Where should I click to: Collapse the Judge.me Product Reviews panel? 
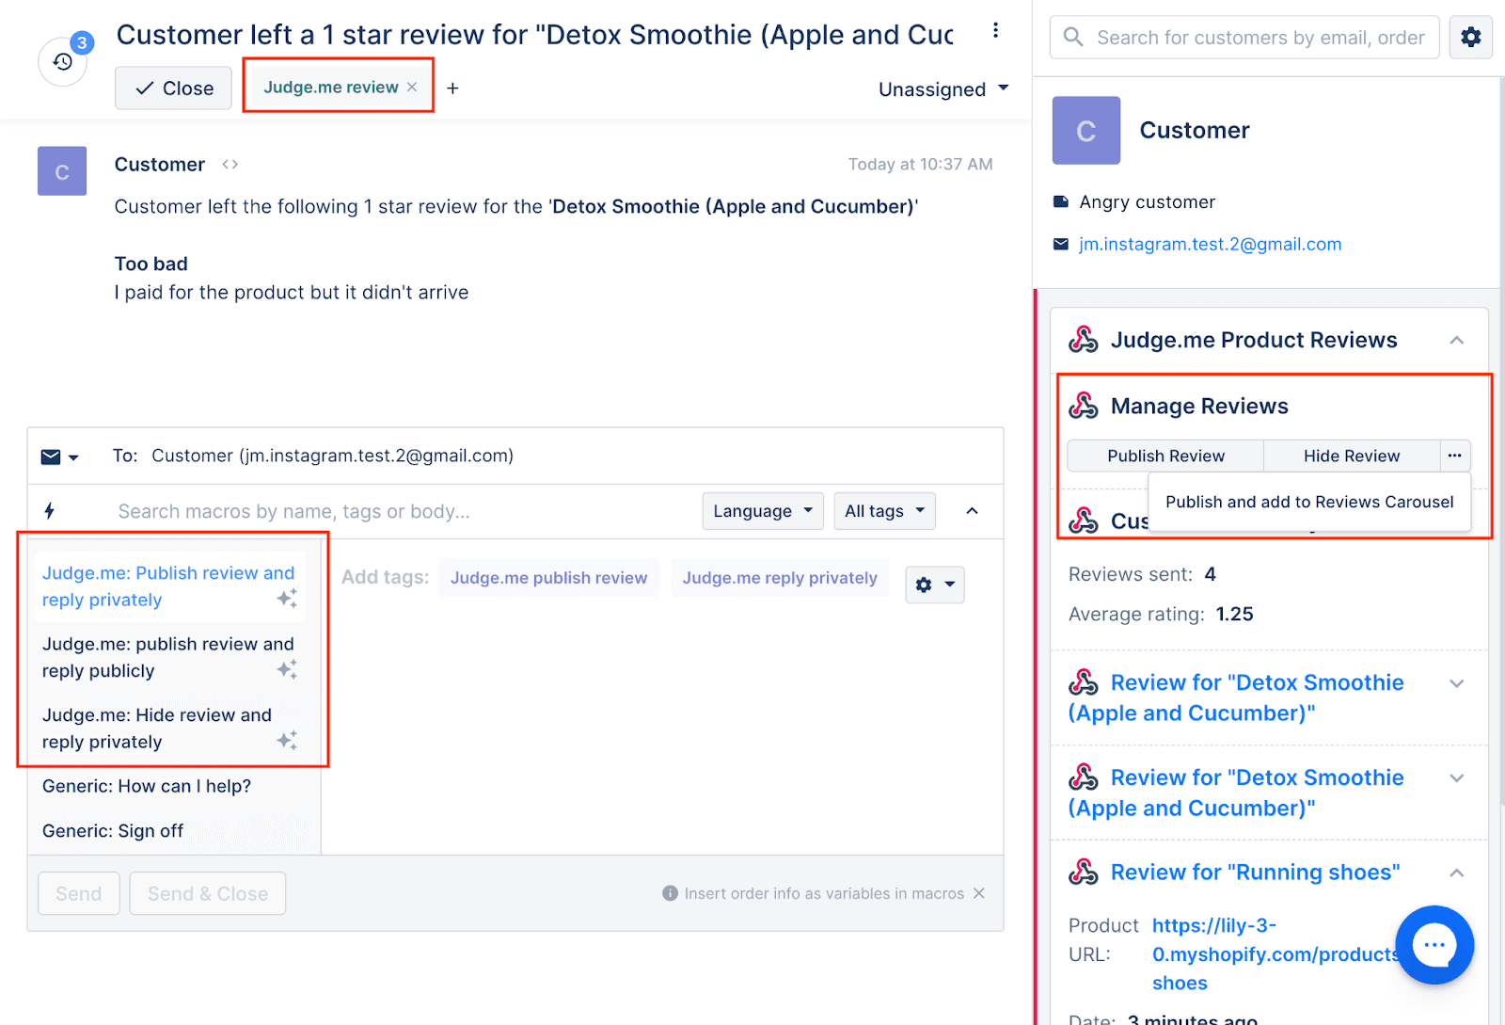point(1456,340)
